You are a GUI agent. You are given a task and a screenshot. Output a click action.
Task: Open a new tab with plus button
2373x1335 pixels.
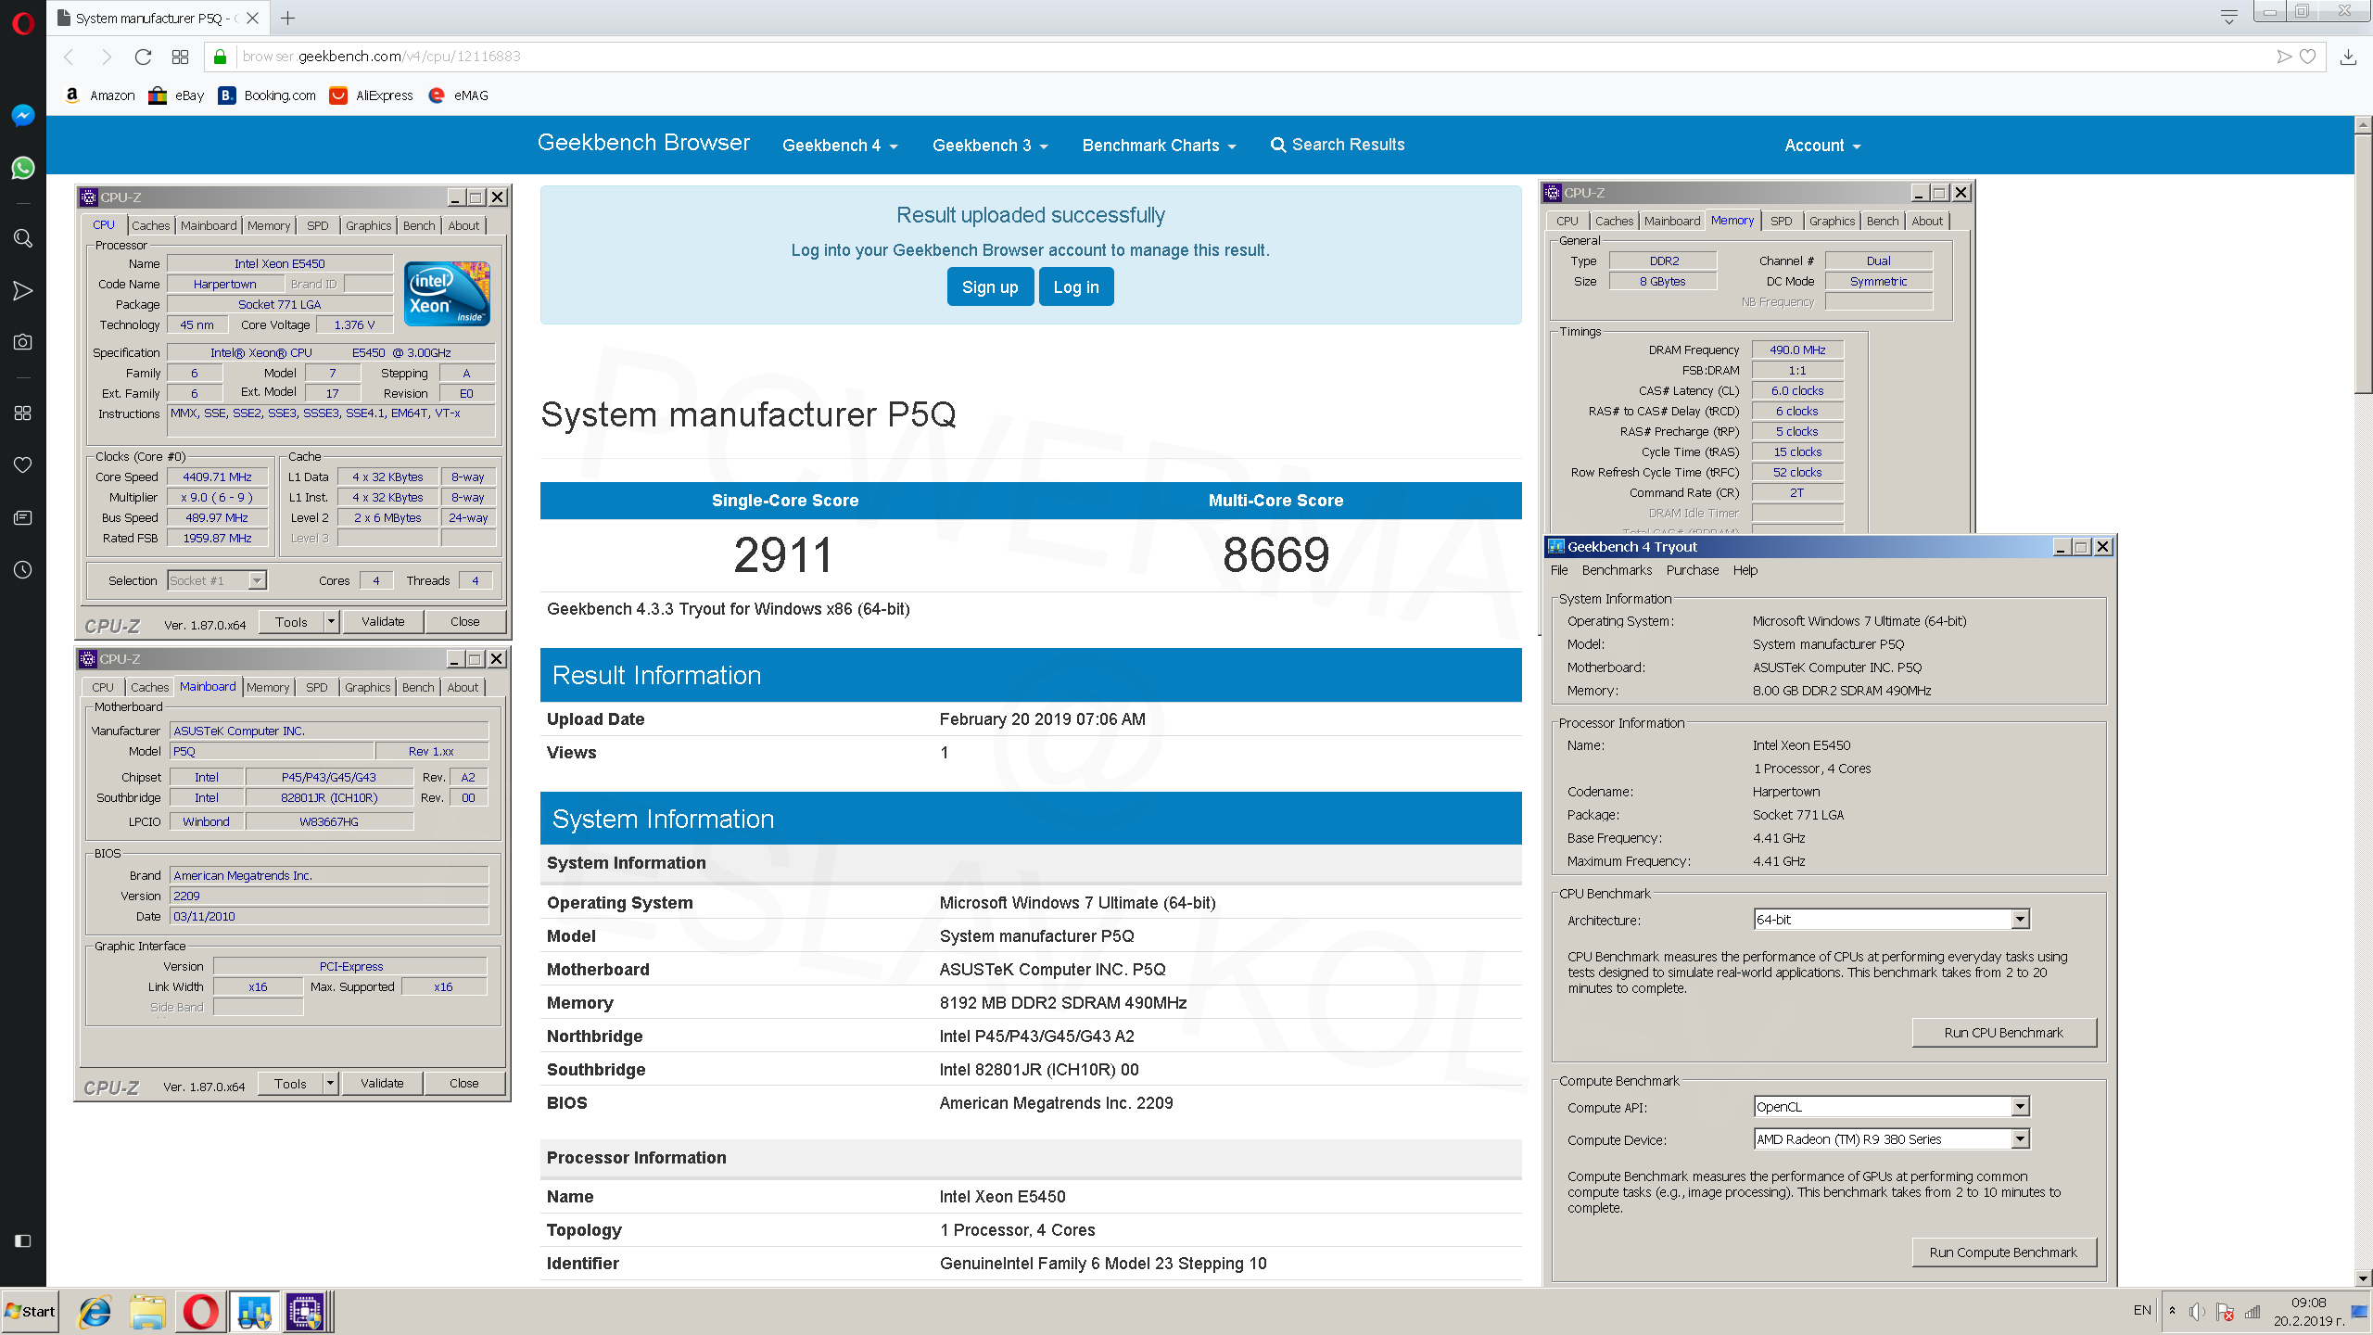coord(288,18)
